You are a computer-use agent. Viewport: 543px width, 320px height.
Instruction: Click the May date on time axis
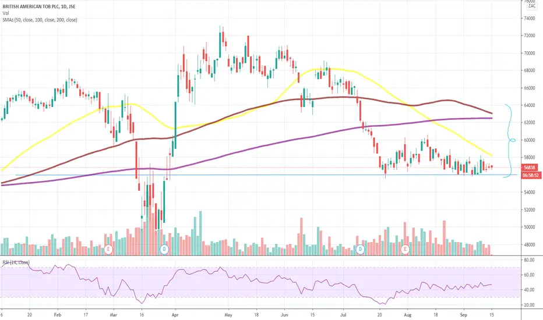(x=228, y=315)
